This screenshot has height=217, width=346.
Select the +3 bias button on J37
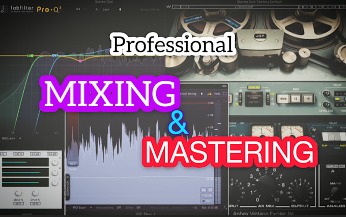click(x=295, y=99)
